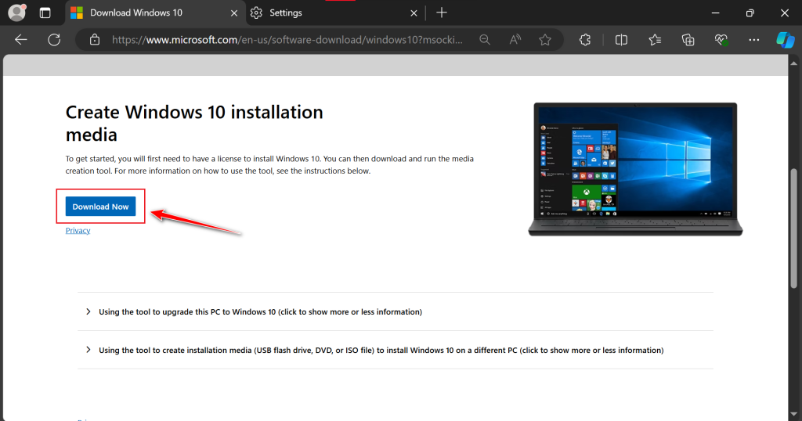802x421 pixels.
Task: Open the Extensions puzzle icon
Action: click(x=585, y=40)
